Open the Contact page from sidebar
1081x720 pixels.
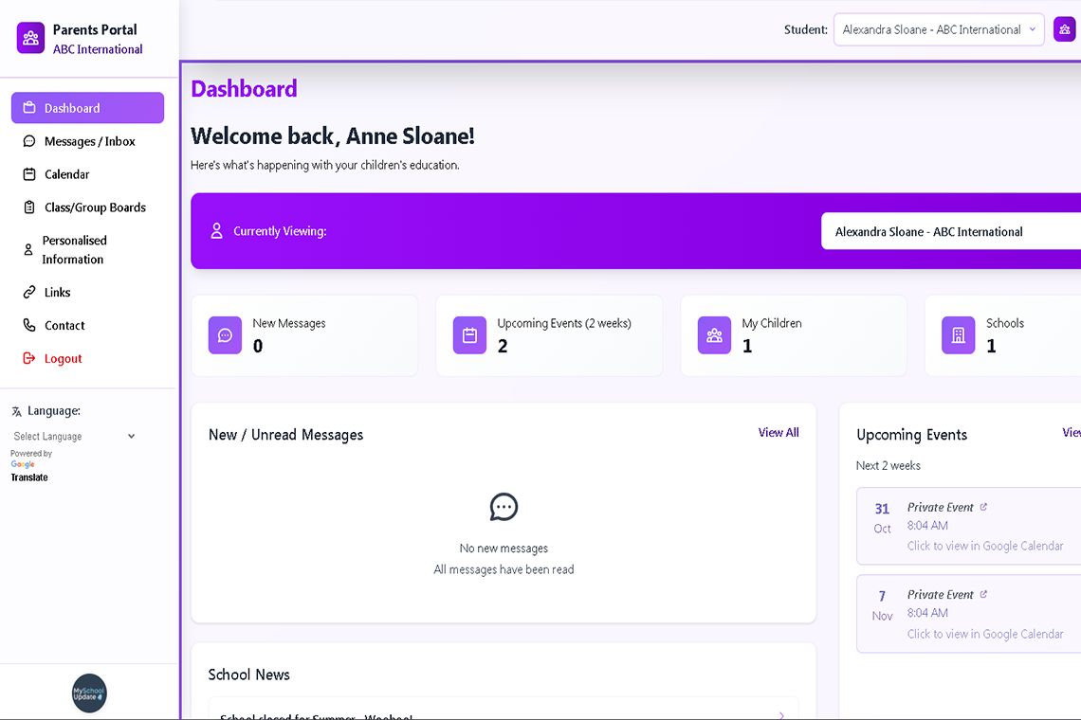pyautogui.click(x=64, y=325)
